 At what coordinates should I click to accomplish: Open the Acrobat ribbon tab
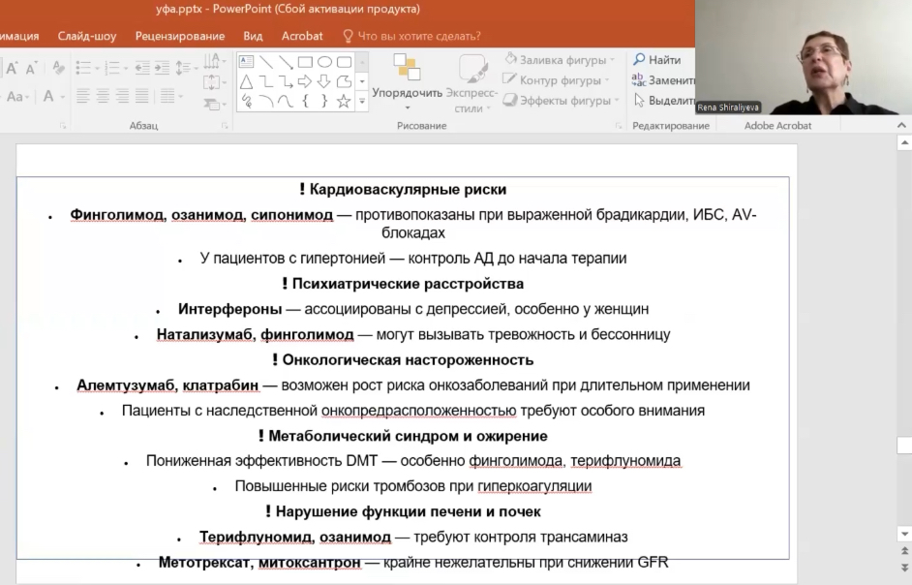click(x=302, y=36)
